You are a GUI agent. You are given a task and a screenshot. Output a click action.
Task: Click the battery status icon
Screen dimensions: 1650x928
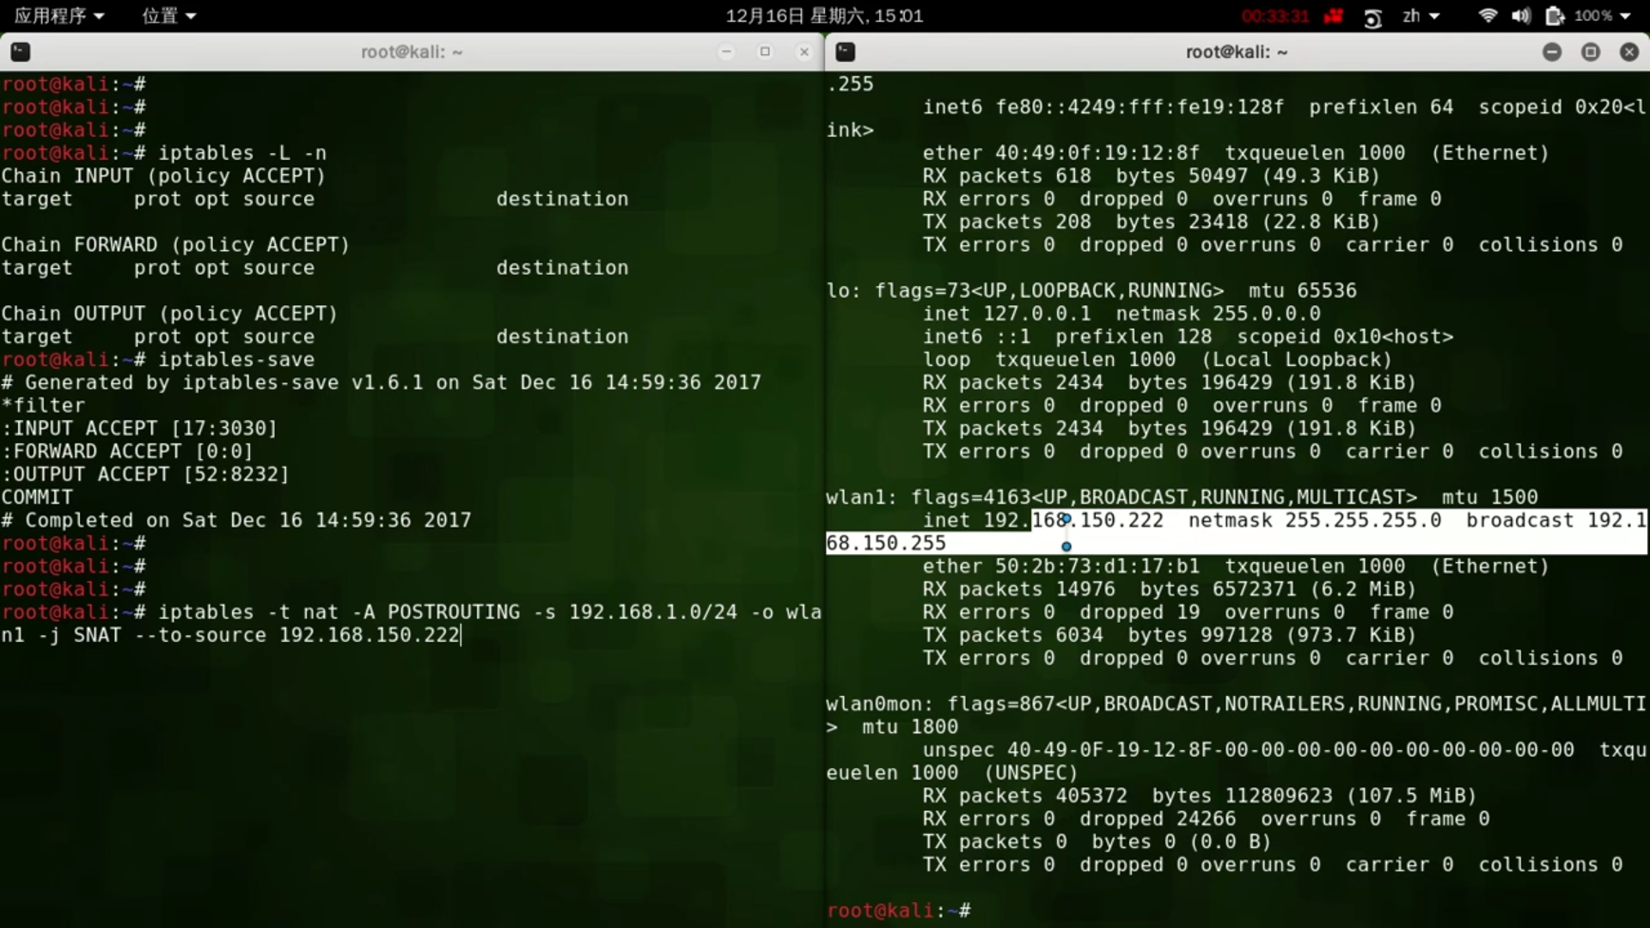point(1554,15)
